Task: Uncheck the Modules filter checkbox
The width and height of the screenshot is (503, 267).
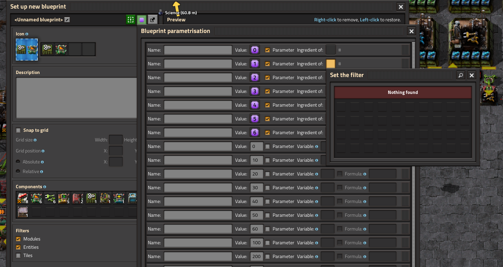Action: click(18, 239)
